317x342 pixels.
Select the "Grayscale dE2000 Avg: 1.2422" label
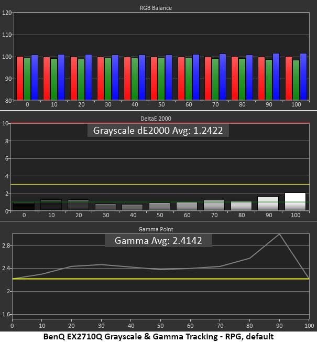tap(158, 131)
